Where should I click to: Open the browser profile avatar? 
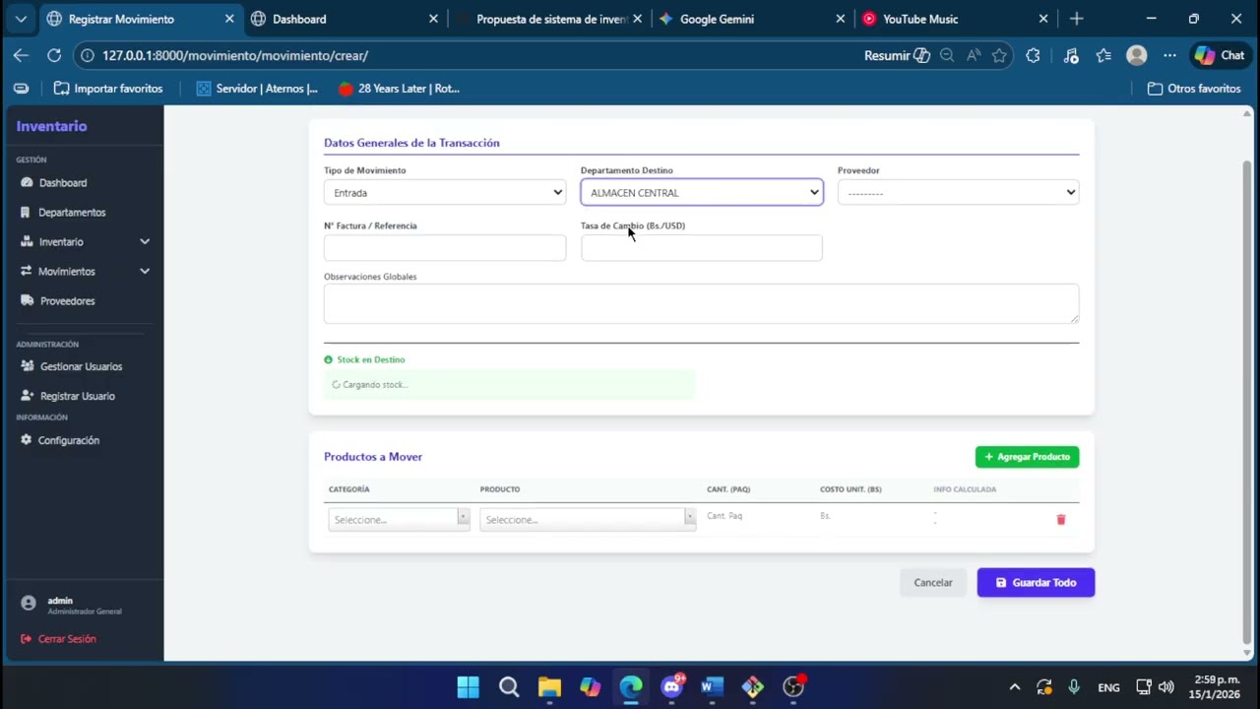tap(1136, 55)
